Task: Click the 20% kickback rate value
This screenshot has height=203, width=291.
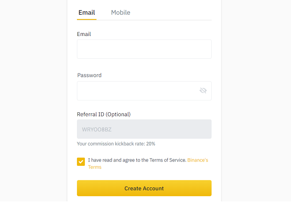Action: [x=151, y=143]
